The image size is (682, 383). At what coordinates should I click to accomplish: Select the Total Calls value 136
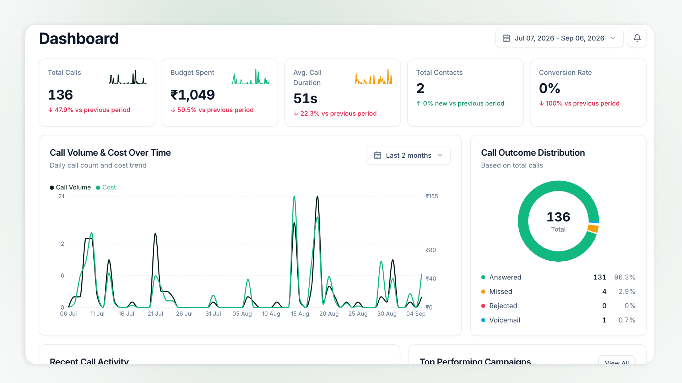[x=60, y=95]
